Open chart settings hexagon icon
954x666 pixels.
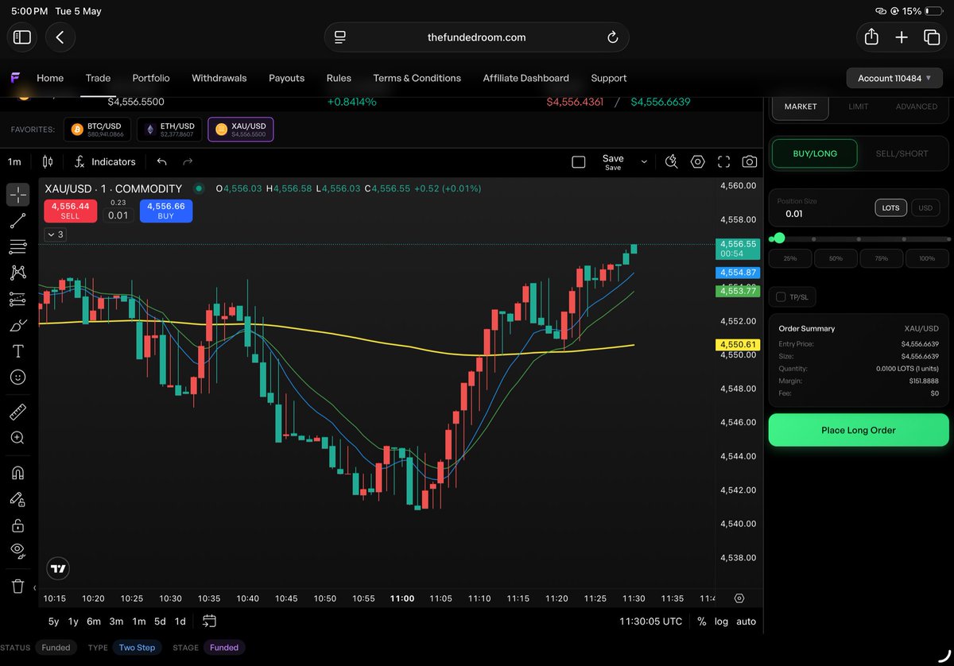point(698,162)
